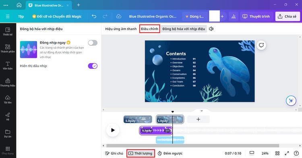Enter fullscreen mode with expand arrows
This screenshot has width=302, height=158.
coord(287,153)
